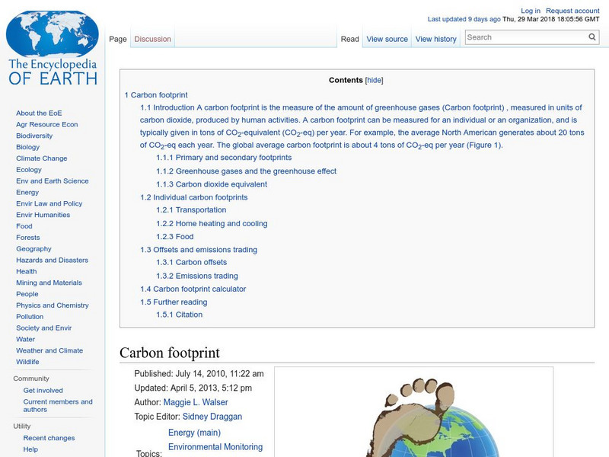The width and height of the screenshot is (609, 457).
Task: Open author Maggie L. Walser page
Action: click(x=196, y=402)
